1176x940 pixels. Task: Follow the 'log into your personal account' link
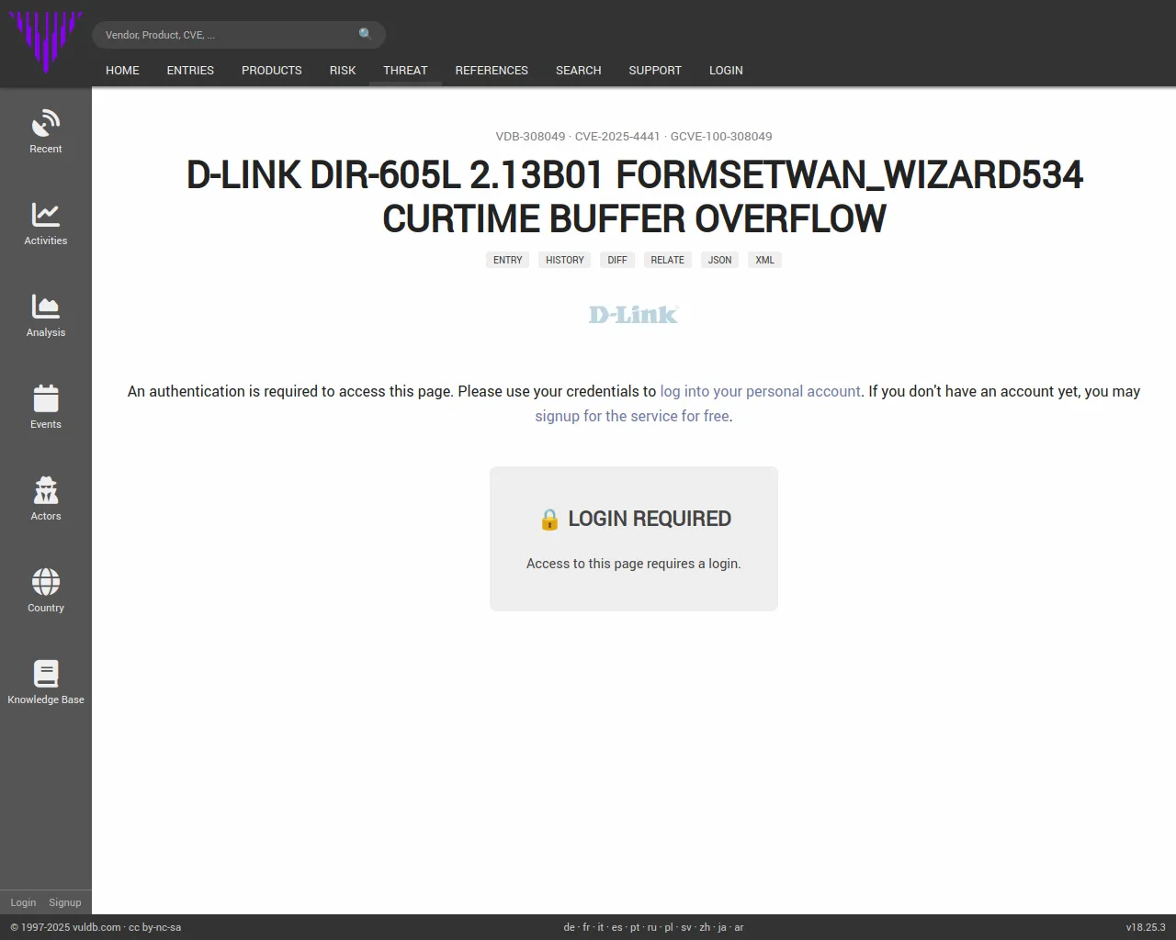(761, 391)
